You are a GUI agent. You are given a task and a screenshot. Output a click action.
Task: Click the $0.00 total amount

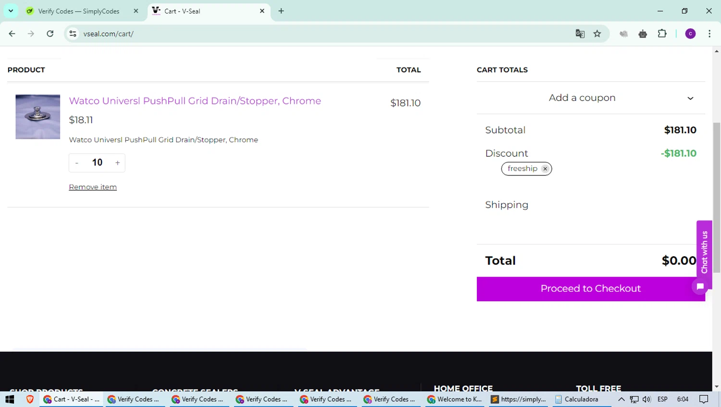click(x=679, y=260)
